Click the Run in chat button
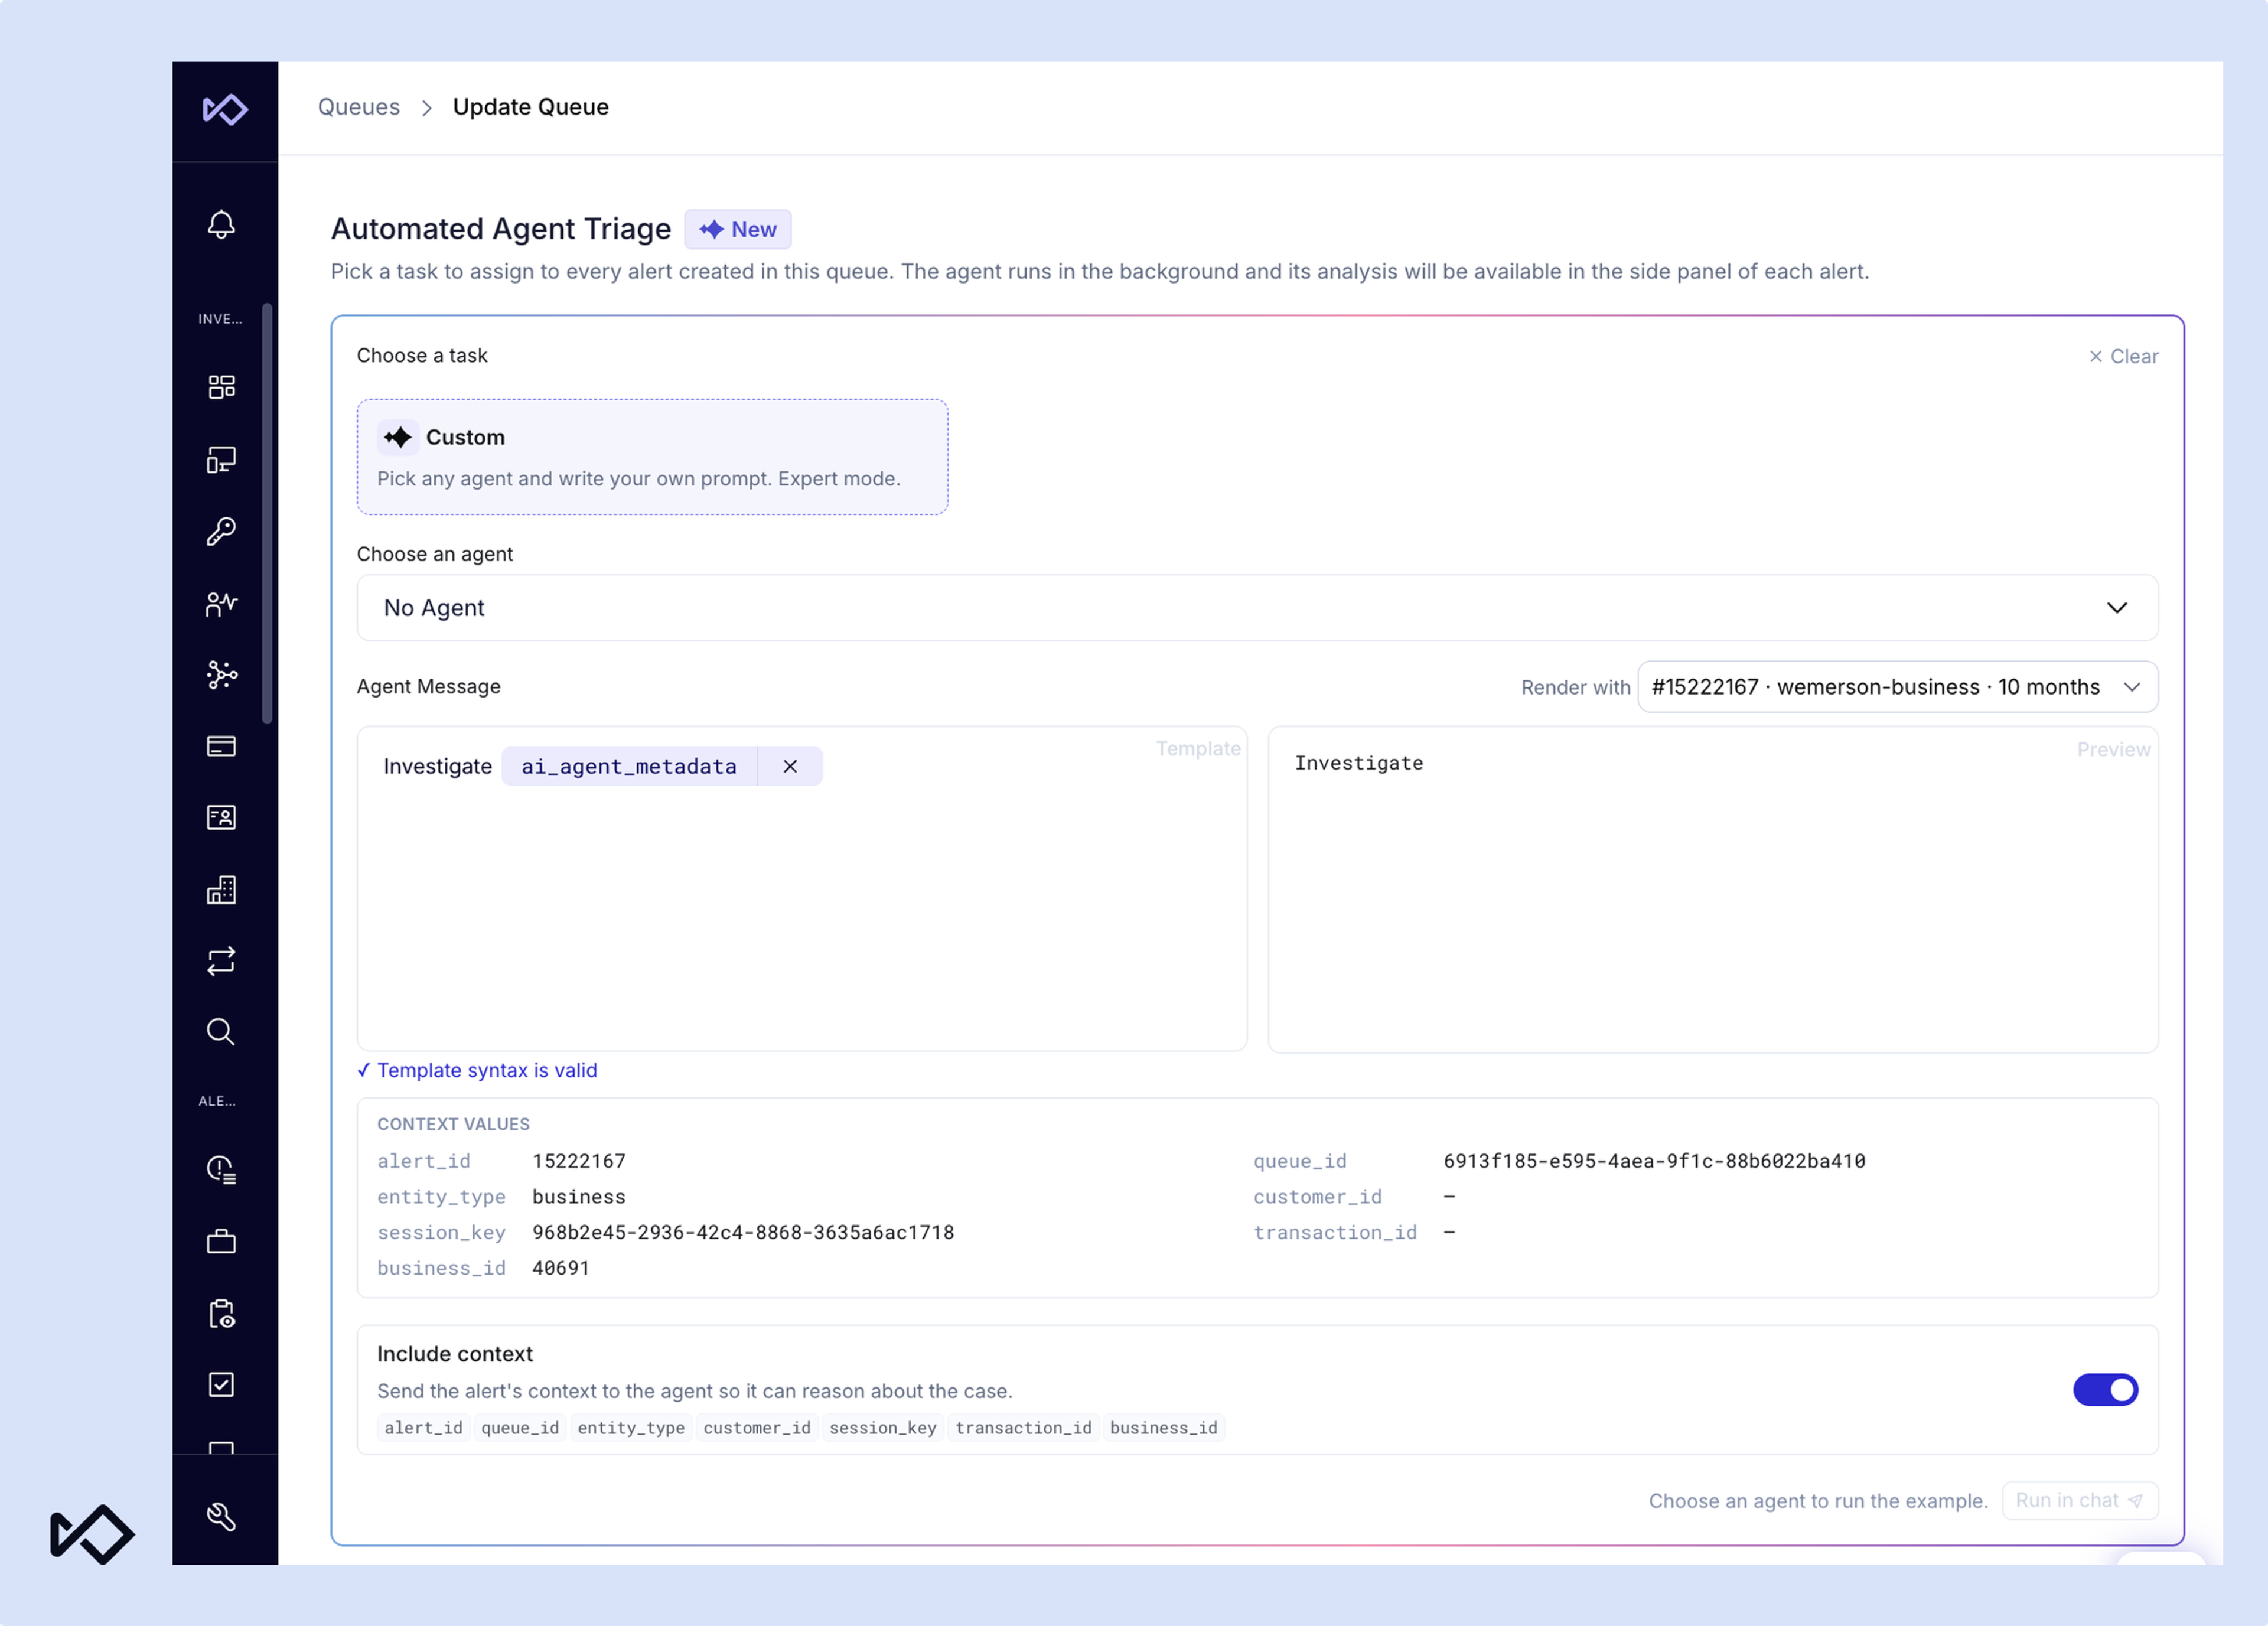Viewport: 2268px width, 1626px height. [x=2079, y=1500]
